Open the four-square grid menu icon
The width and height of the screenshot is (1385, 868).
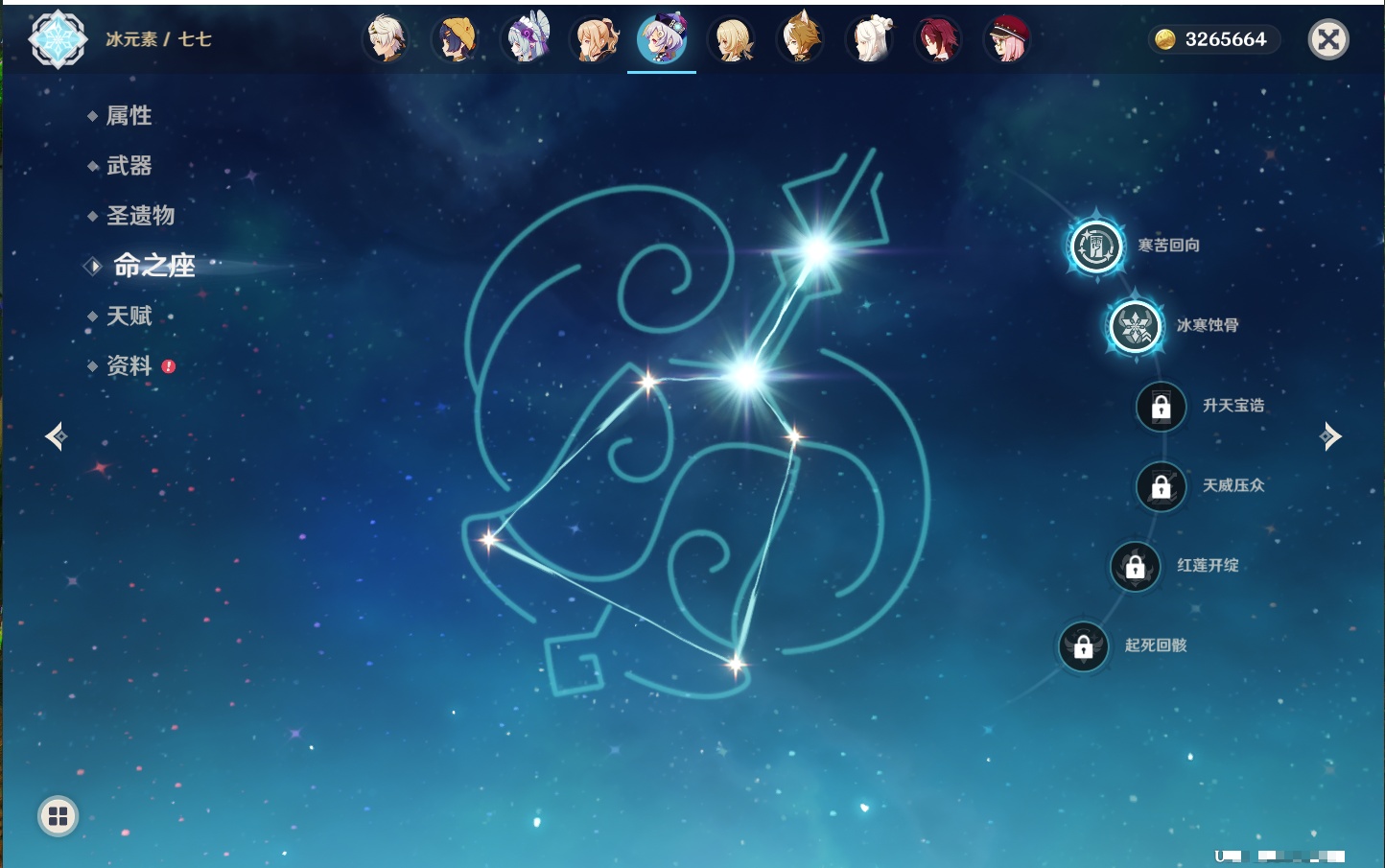(58, 816)
